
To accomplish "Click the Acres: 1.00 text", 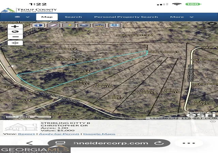I will coord(54,128).
